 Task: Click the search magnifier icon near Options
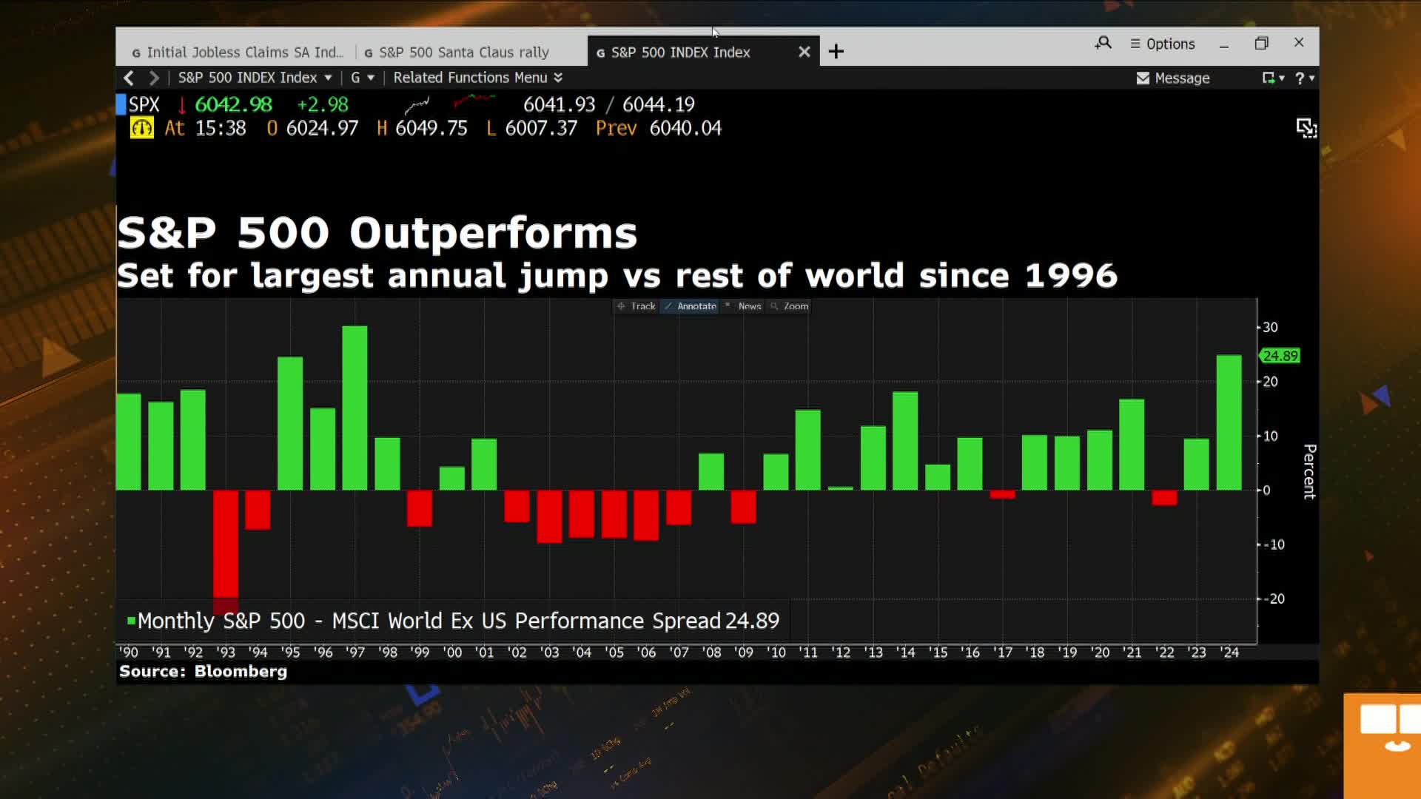[1102, 44]
